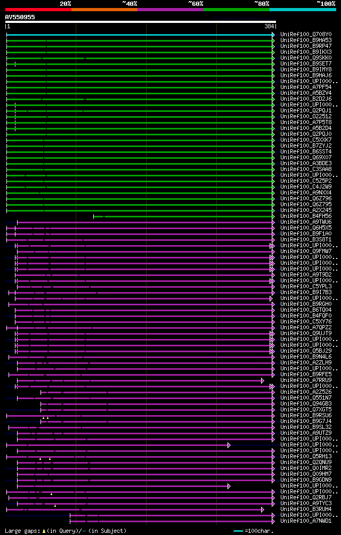
Task: Click the cyan ~100% identity legend bar
Action: (303, 10)
